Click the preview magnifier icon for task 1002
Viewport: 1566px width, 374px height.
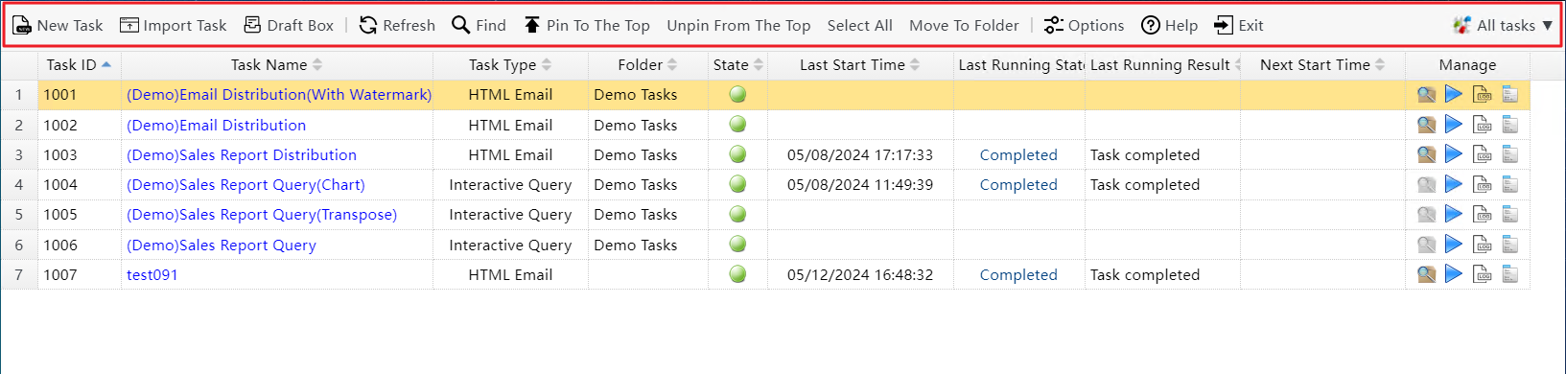click(1427, 125)
